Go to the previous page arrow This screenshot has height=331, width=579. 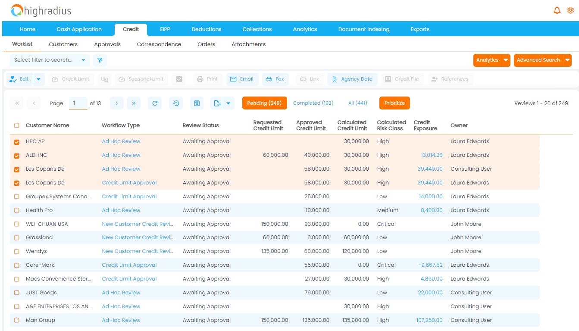(x=34, y=103)
